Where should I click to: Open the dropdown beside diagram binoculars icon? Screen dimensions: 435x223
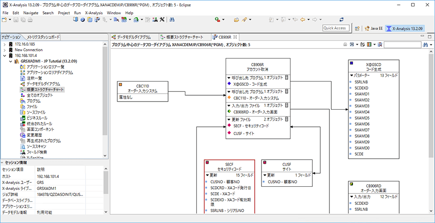pyautogui.click(x=431, y=44)
